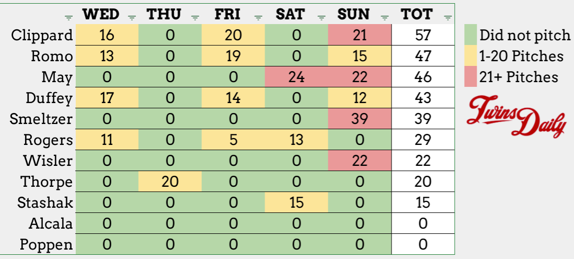The width and height of the screenshot is (574, 259).
Task: Open filter icon left of SAT header
Action: coord(259,18)
